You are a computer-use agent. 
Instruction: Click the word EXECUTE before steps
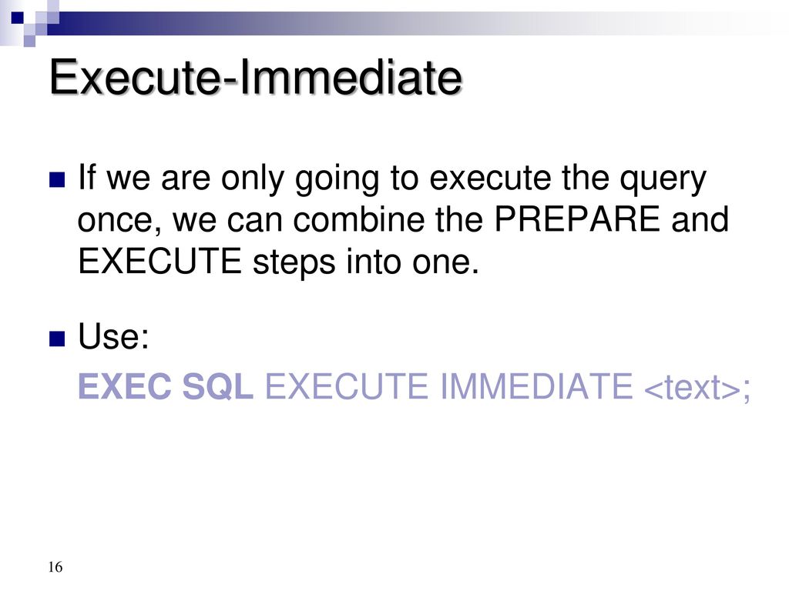tap(159, 262)
